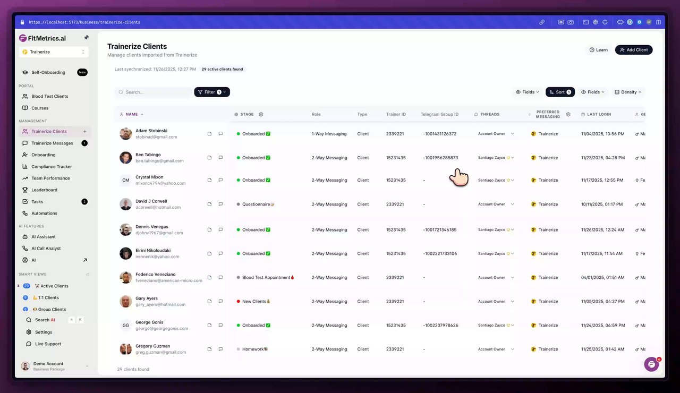Click the Smart Views edit icon
The height and width of the screenshot is (393, 680).
point(88,274)
